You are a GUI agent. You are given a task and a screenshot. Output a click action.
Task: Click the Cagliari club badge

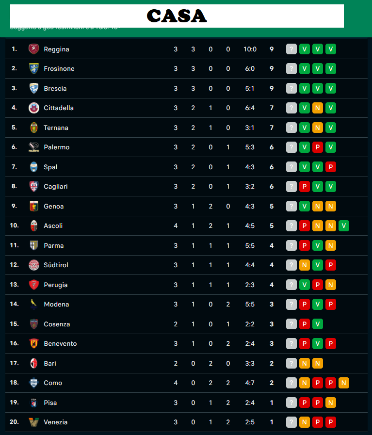click(x=34, y=186)
